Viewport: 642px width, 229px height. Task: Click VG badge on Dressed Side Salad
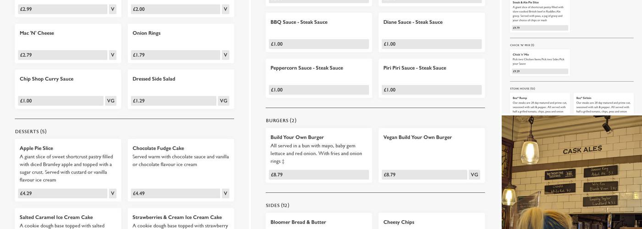223,101
